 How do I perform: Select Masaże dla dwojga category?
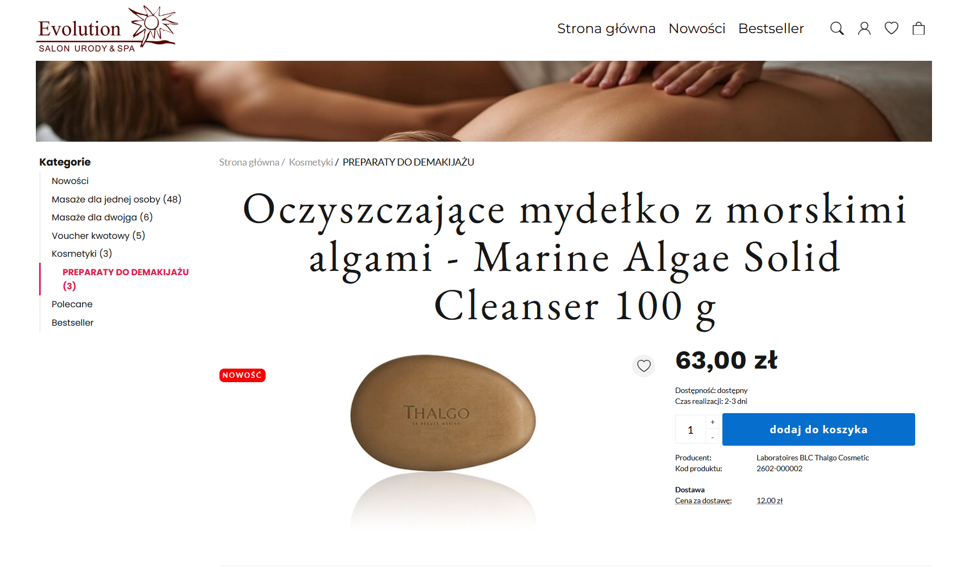pyautogui.click(x=102, y=217)
